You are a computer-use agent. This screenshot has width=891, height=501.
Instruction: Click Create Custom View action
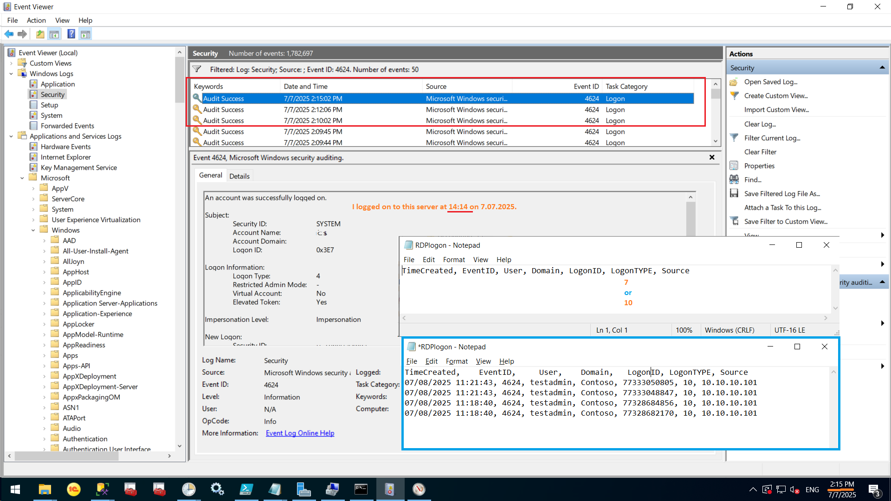pos(776,96)
